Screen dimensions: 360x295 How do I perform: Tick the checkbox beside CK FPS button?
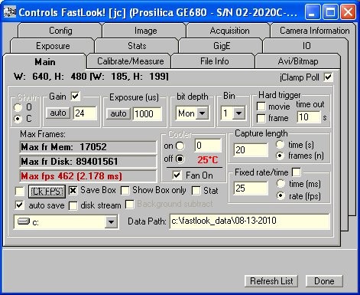point(20,191)
